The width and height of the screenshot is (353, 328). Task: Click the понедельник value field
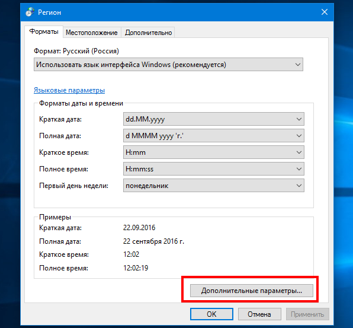point(214,186)
